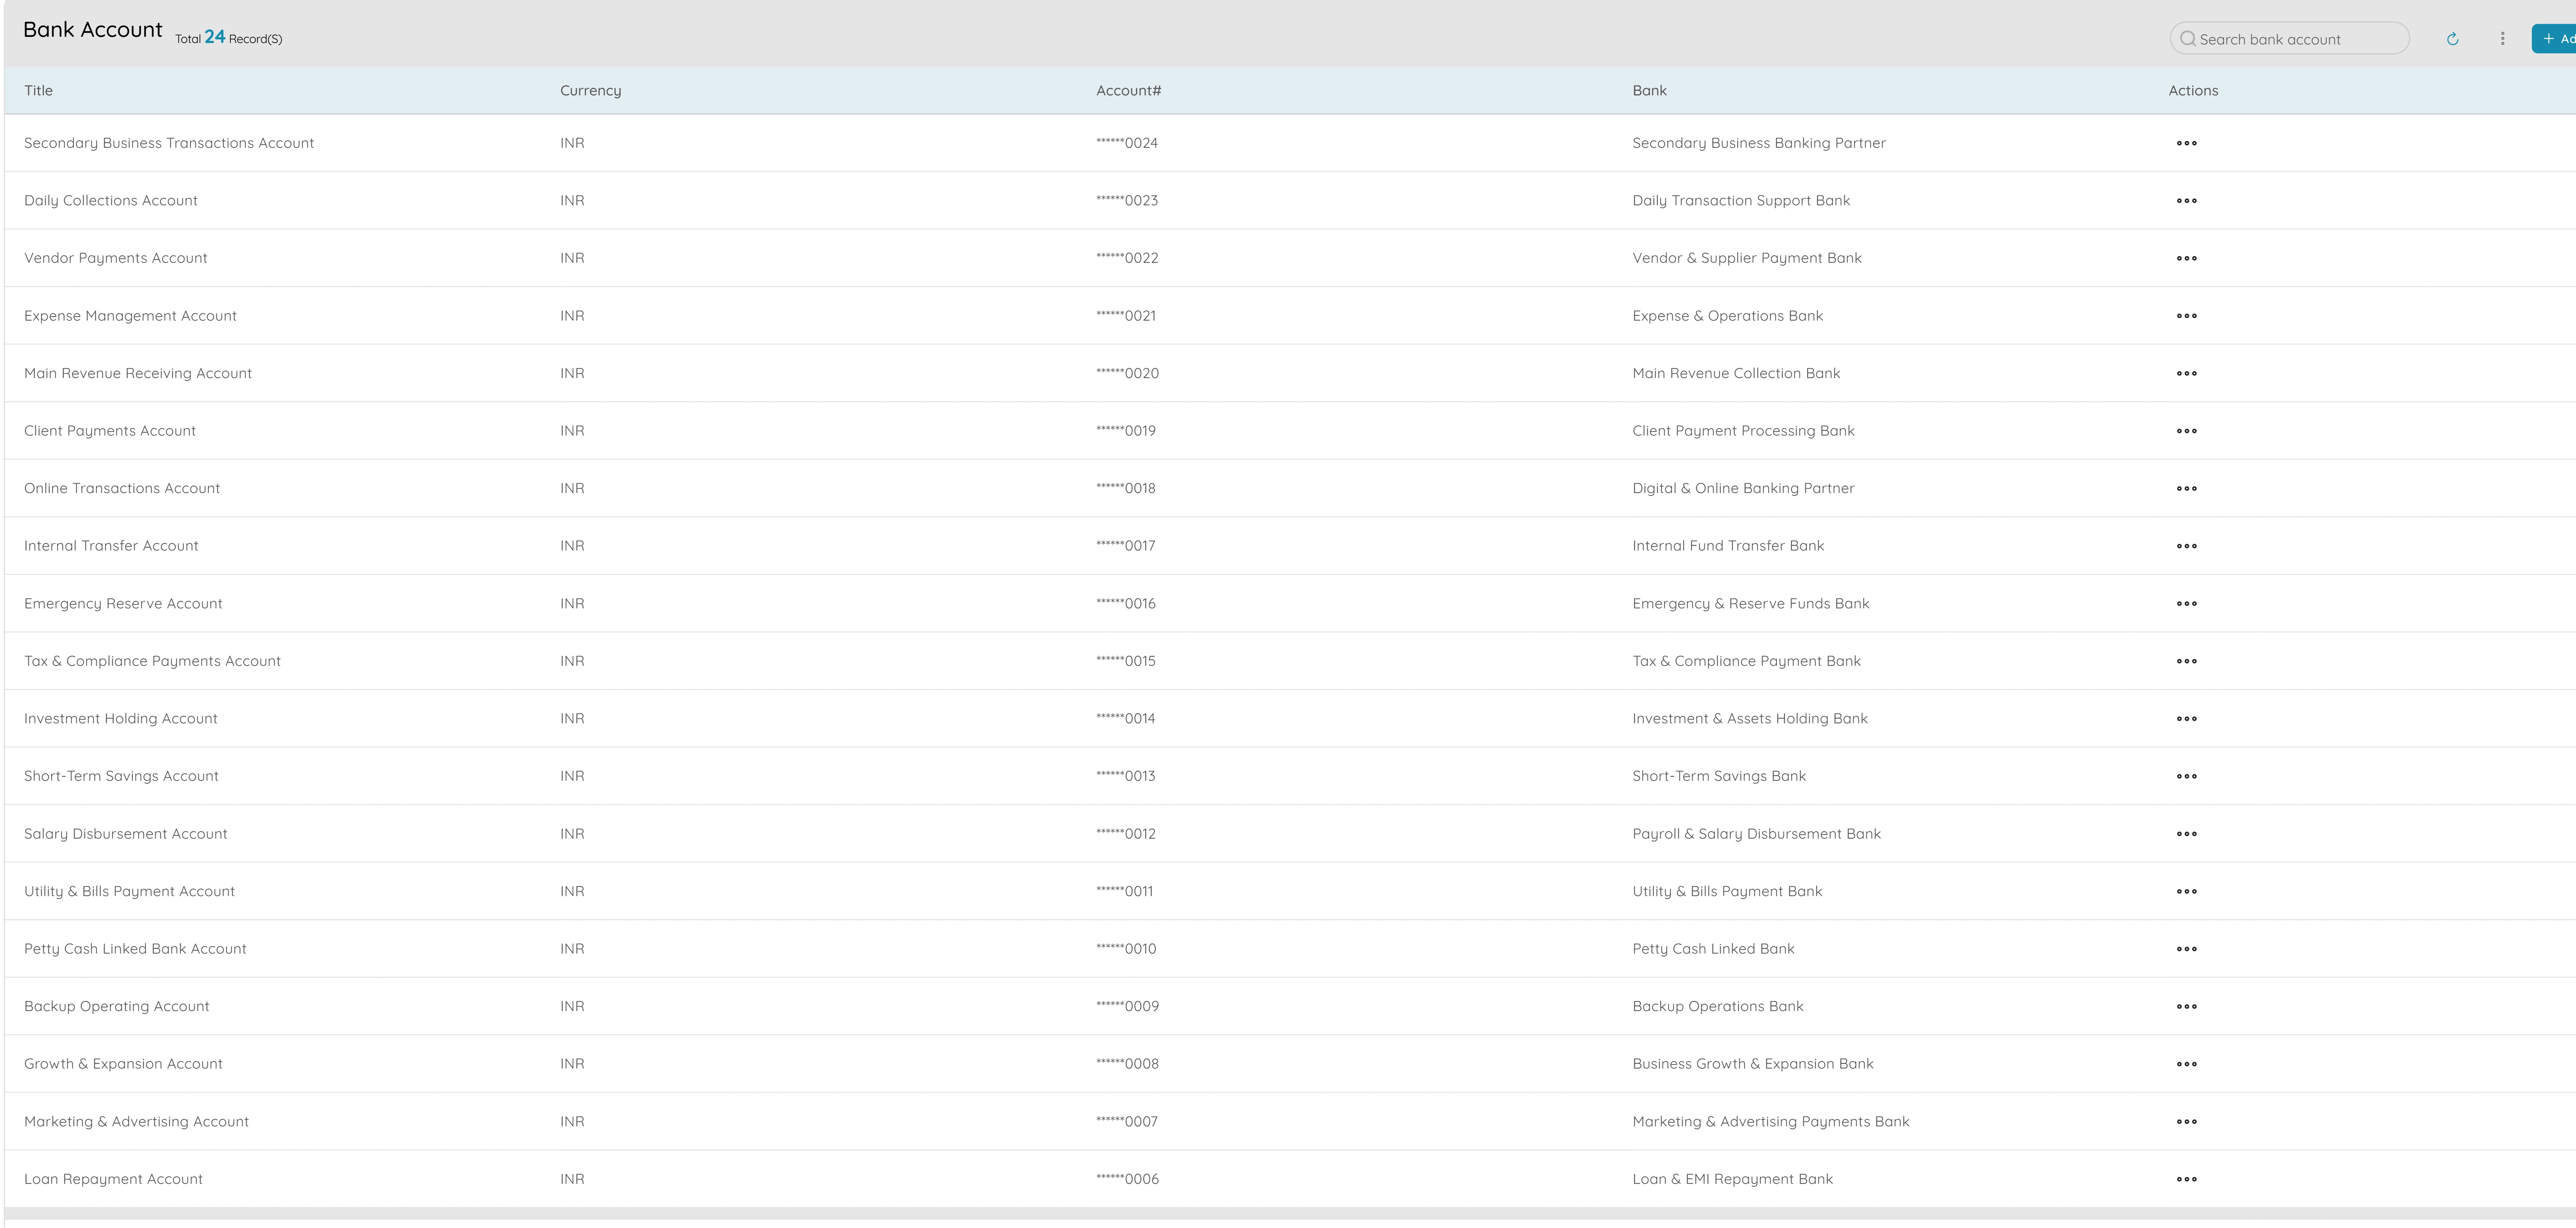
Task: Click the refresh icon near search
Action: (x=2452, y=39)
